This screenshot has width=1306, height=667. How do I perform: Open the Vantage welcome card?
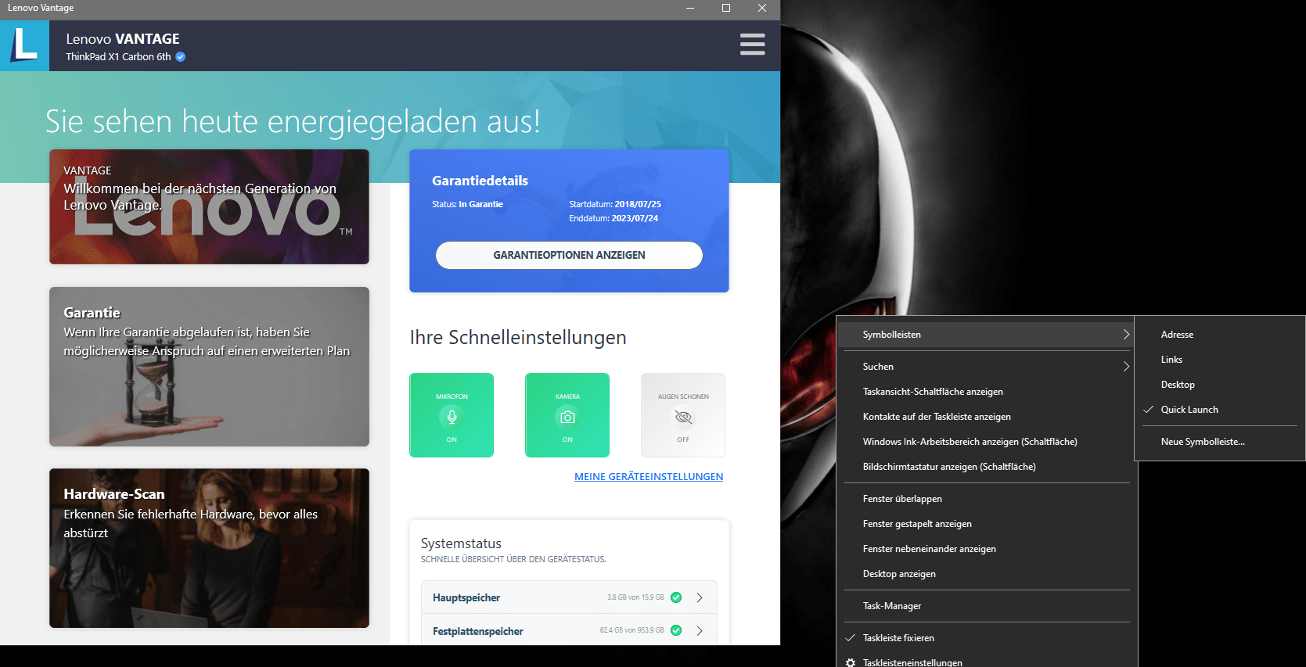209,206
